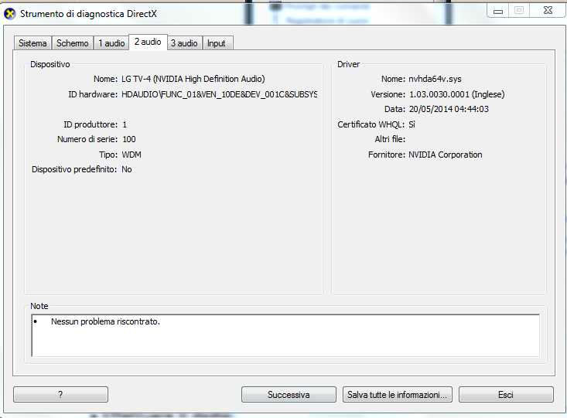Click the nvhda64v.sys driver name
Image resolution: width=567 pixels, height=418 pixels.
click(435, 79)
